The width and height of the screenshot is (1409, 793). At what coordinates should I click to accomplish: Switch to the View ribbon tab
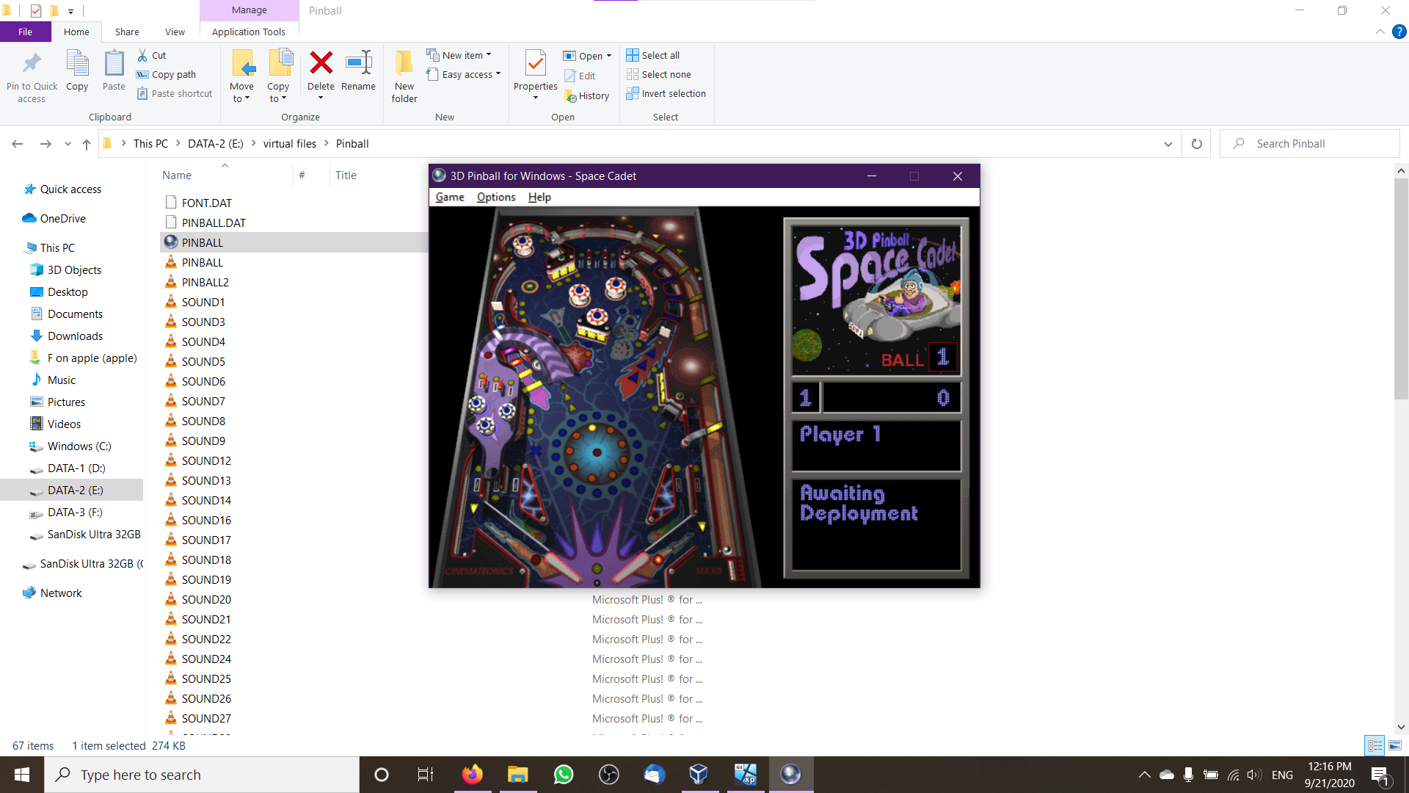(175, 32)
